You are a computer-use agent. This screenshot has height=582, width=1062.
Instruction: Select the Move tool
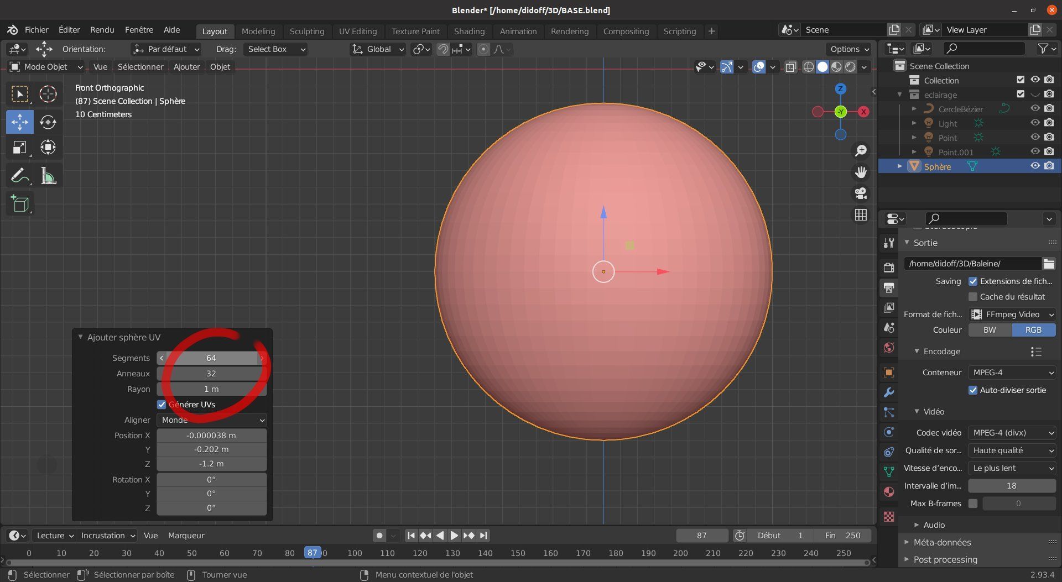click(19, 122)
